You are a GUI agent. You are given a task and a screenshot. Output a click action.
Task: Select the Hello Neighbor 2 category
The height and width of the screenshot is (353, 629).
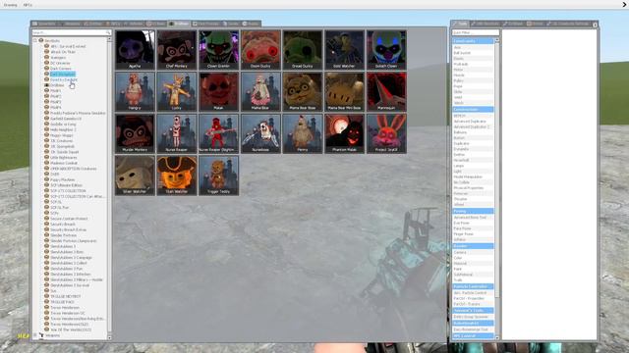tap(63, 129)
